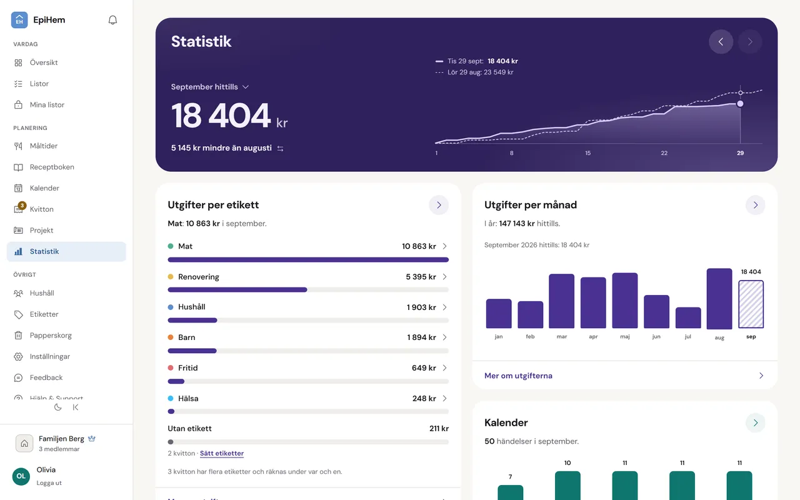Open Listor in the sidebar

[66, 84]
